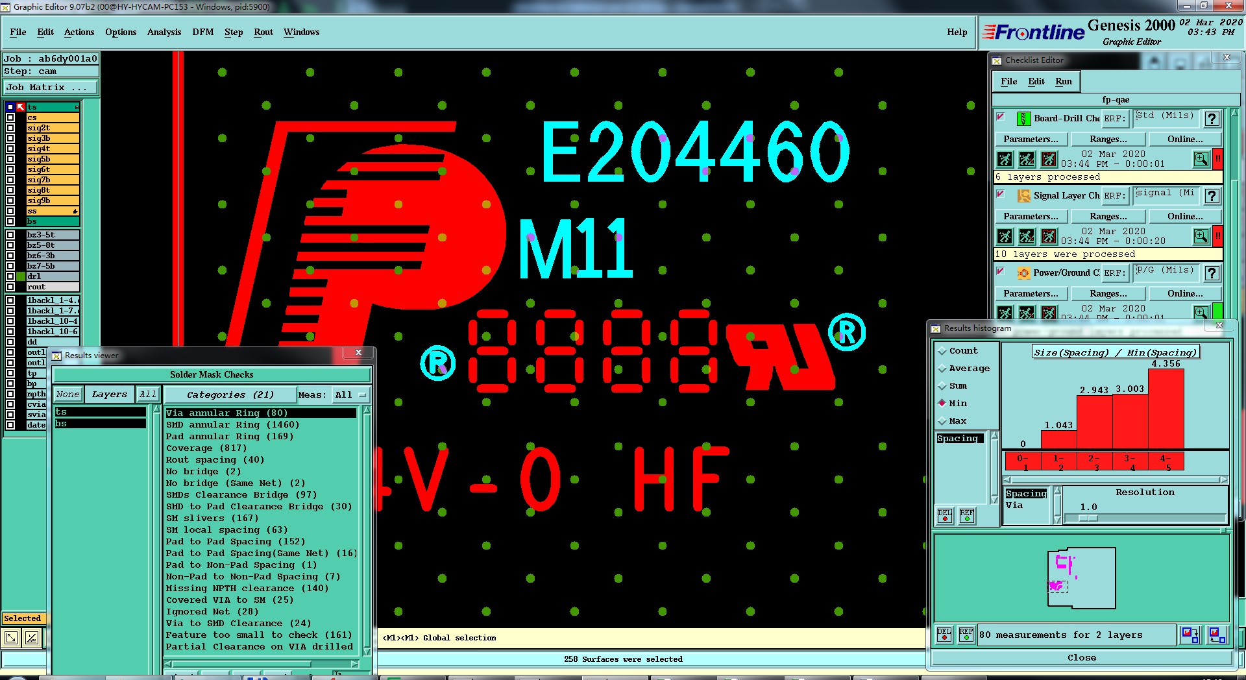
Task: Select Min radio in Results histogram
Action: click(942, 404)
